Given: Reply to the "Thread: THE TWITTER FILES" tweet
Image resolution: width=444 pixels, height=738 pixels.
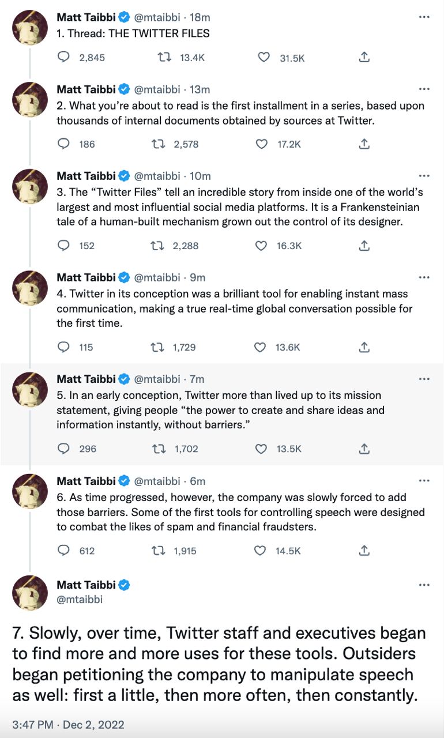Looking at the screenshot, I should point(64,57).
